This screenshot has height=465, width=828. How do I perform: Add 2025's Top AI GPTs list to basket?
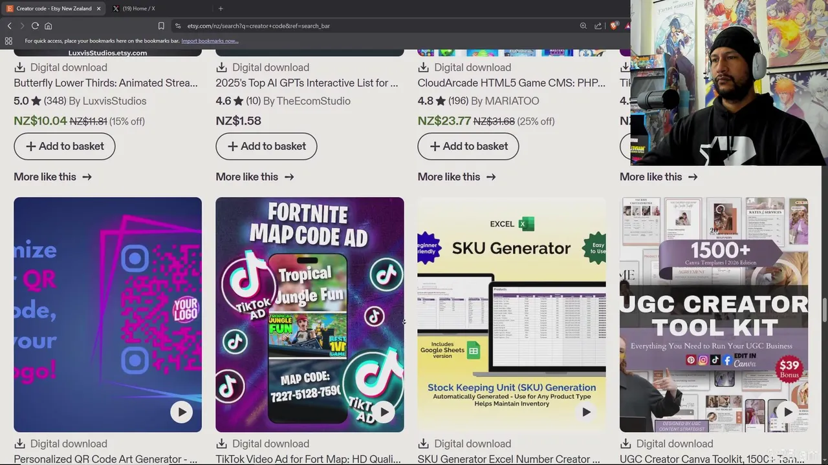(x=267, y=146)
